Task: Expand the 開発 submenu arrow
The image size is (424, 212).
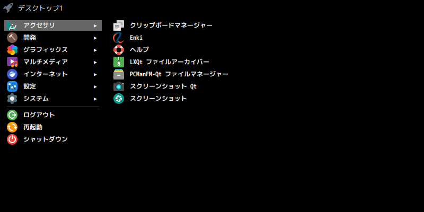Action: coord(95,38)
